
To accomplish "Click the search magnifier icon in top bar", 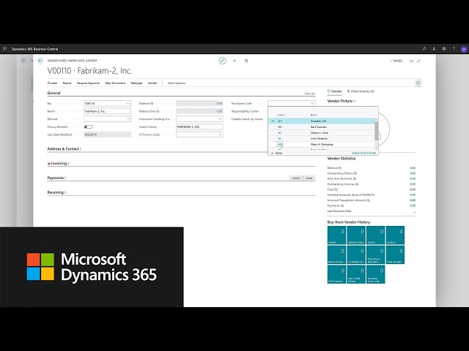I will click(424, 48).
